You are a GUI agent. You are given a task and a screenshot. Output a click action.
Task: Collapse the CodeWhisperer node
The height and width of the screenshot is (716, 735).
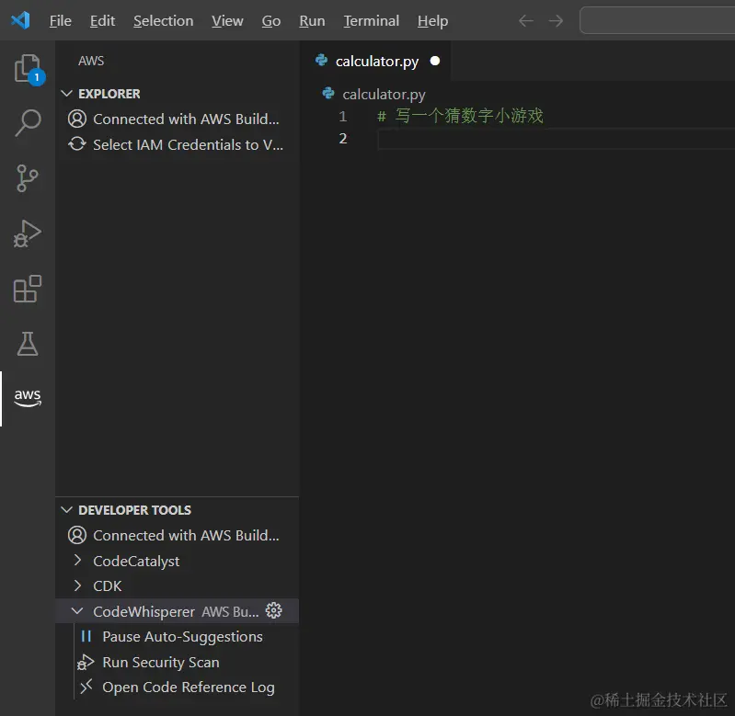click(x=77, y=611)
